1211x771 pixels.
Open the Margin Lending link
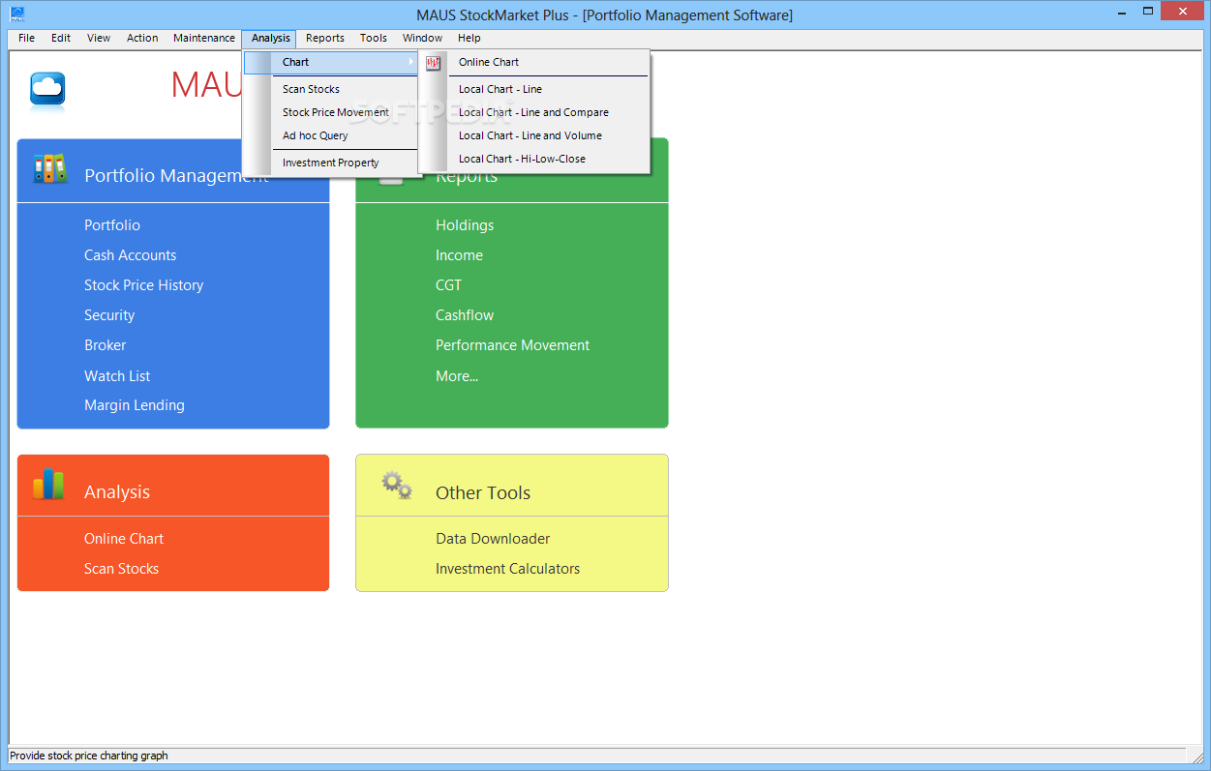point(135,405)
